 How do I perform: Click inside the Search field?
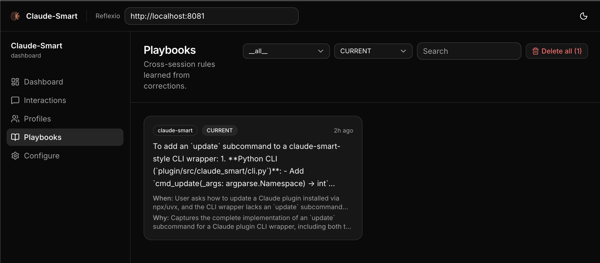pyautogui.click(x=469, y=51)
